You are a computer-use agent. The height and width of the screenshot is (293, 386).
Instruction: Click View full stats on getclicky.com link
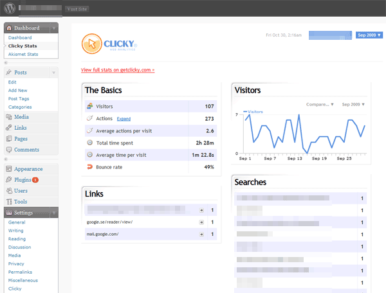point(118,70)
